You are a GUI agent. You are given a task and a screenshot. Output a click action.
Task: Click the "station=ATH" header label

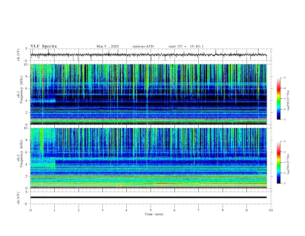(143, 46)
